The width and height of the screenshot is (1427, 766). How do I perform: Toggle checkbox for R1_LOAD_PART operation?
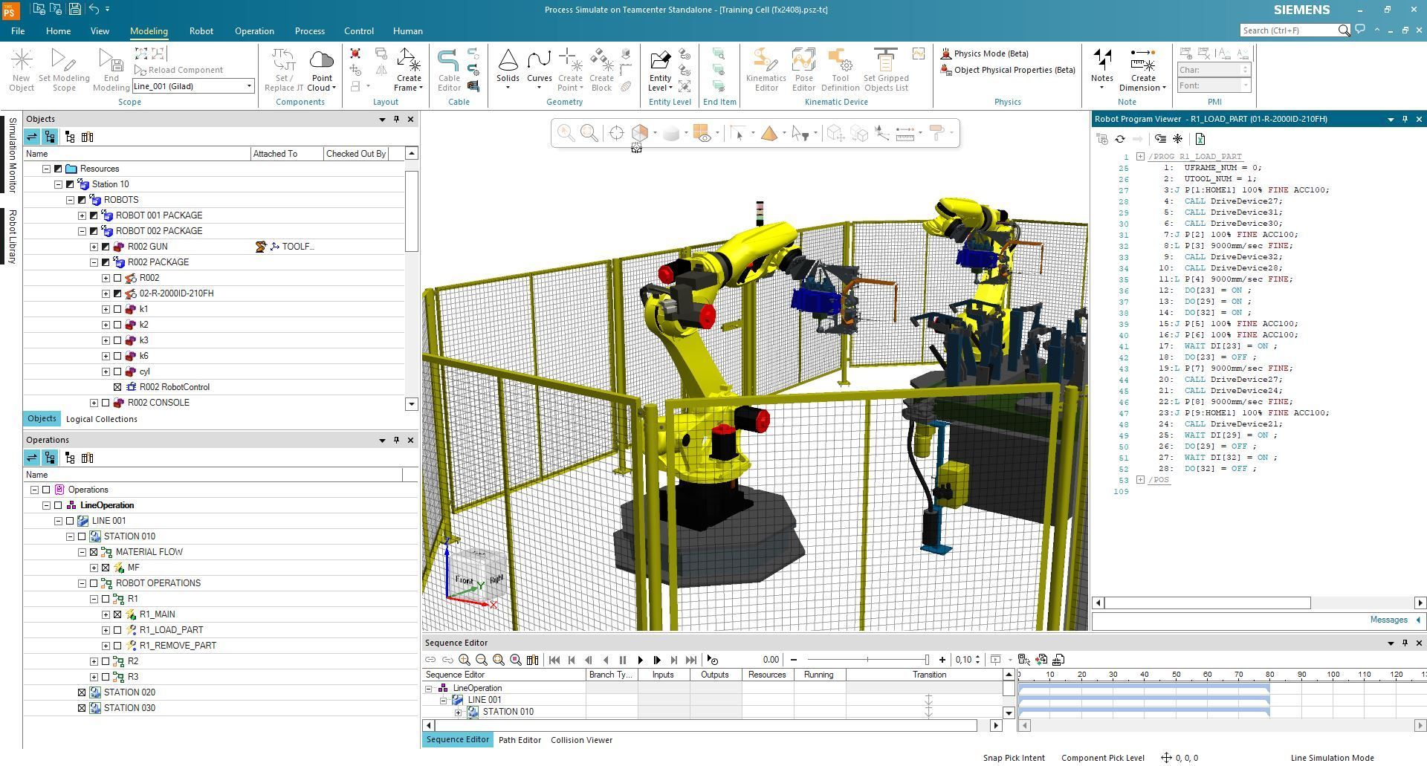pyautogui.click(x=117, y=630)
